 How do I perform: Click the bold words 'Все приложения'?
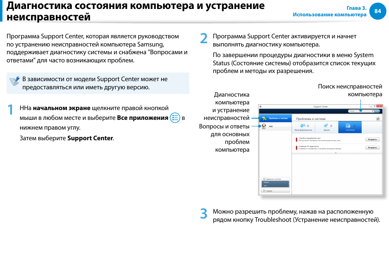click(x=142, y=118)
